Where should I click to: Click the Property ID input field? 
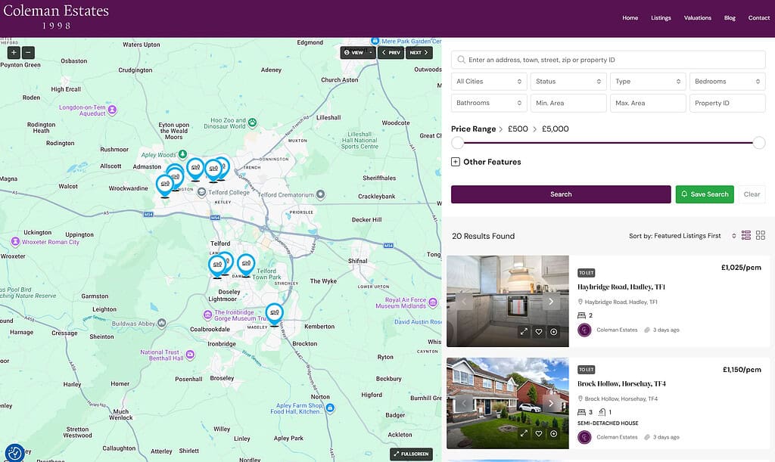point(727,103)
